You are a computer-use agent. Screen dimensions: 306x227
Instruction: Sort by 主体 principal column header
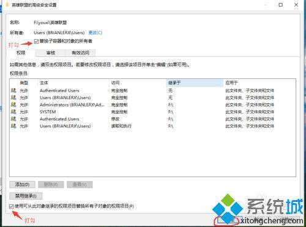tap(73, 83)
